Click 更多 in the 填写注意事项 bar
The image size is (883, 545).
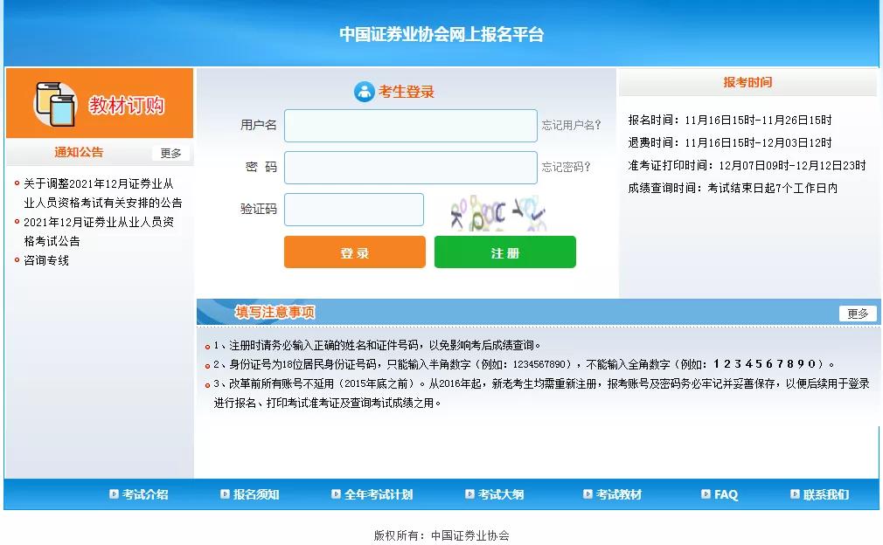click(x=857, y=313)
